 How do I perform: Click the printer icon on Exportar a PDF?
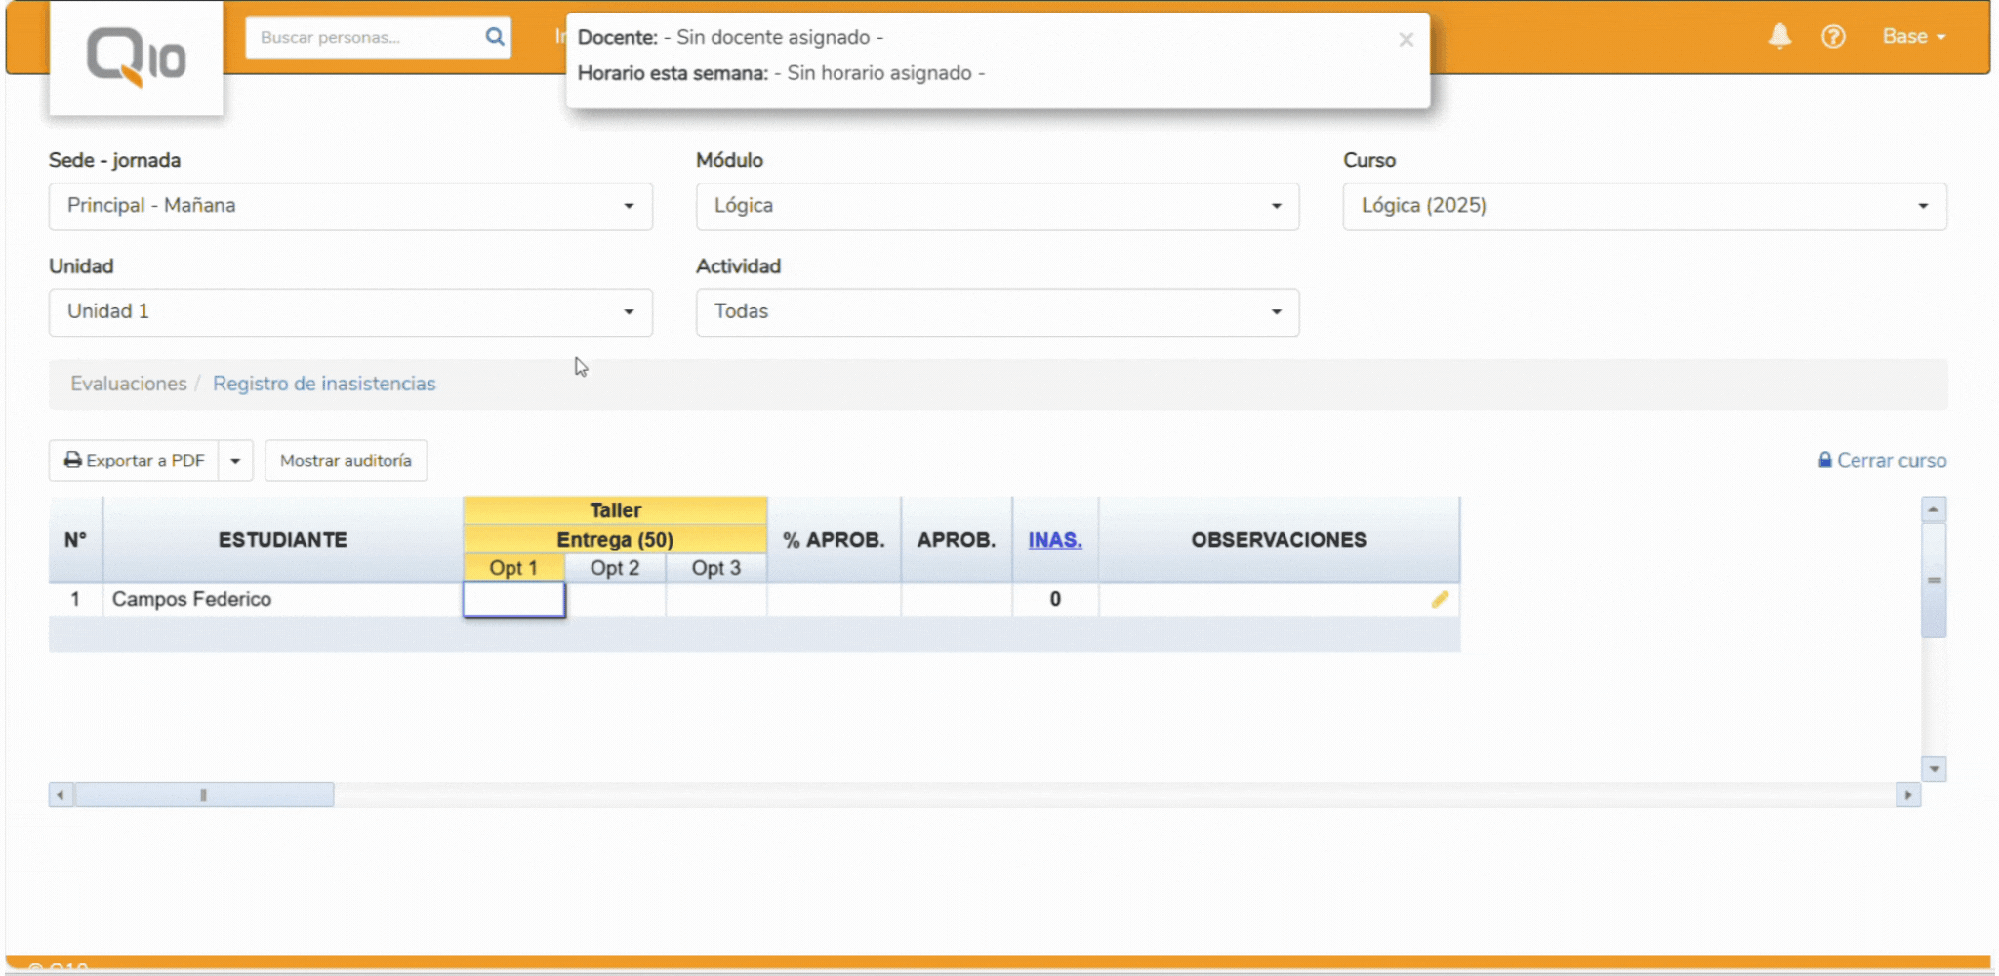[73, 460]
